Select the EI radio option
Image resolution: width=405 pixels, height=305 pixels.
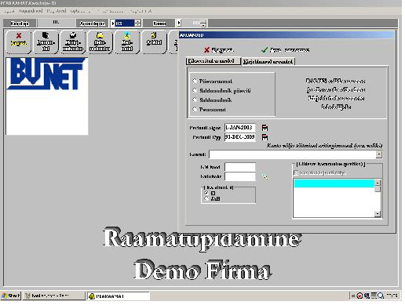[x=206, y=193]
